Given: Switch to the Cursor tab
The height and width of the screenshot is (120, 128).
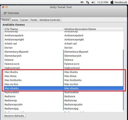Looking at the screenshot, I should (x=24, y=20).
